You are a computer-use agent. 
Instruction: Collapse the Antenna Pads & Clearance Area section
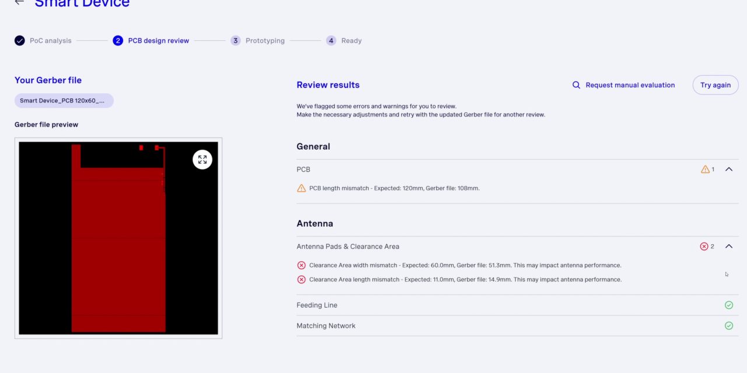pos(728,247)
